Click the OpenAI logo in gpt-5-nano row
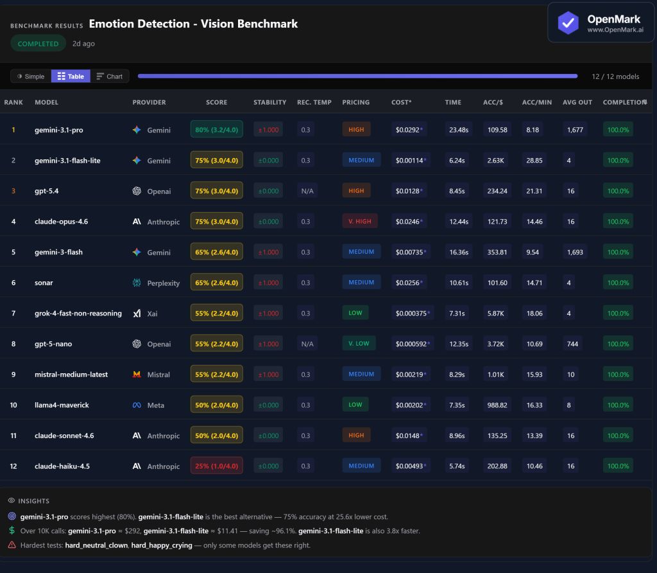Screen dimensions: 657x573 tap(137, 344)
